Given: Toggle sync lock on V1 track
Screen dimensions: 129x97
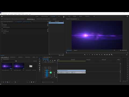Looking at the screenshot, I should click(49, 71).
